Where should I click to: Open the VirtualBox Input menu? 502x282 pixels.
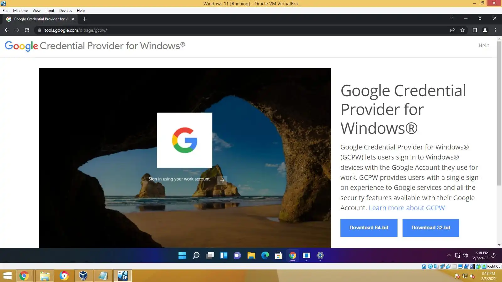pos(50,10)
